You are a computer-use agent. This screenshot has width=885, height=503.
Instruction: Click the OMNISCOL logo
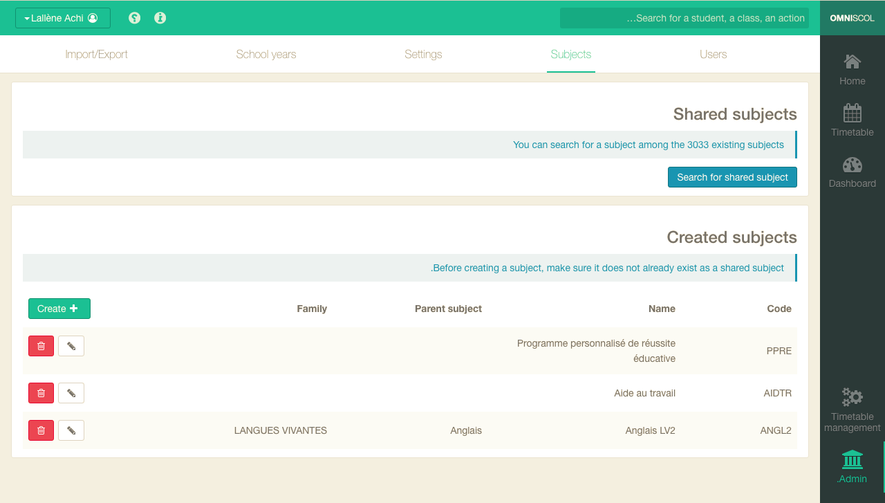[852, 18]
